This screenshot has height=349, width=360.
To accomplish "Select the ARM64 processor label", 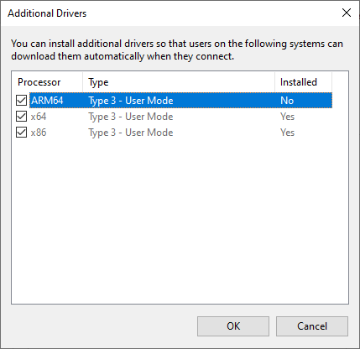I will click(47, 101).
